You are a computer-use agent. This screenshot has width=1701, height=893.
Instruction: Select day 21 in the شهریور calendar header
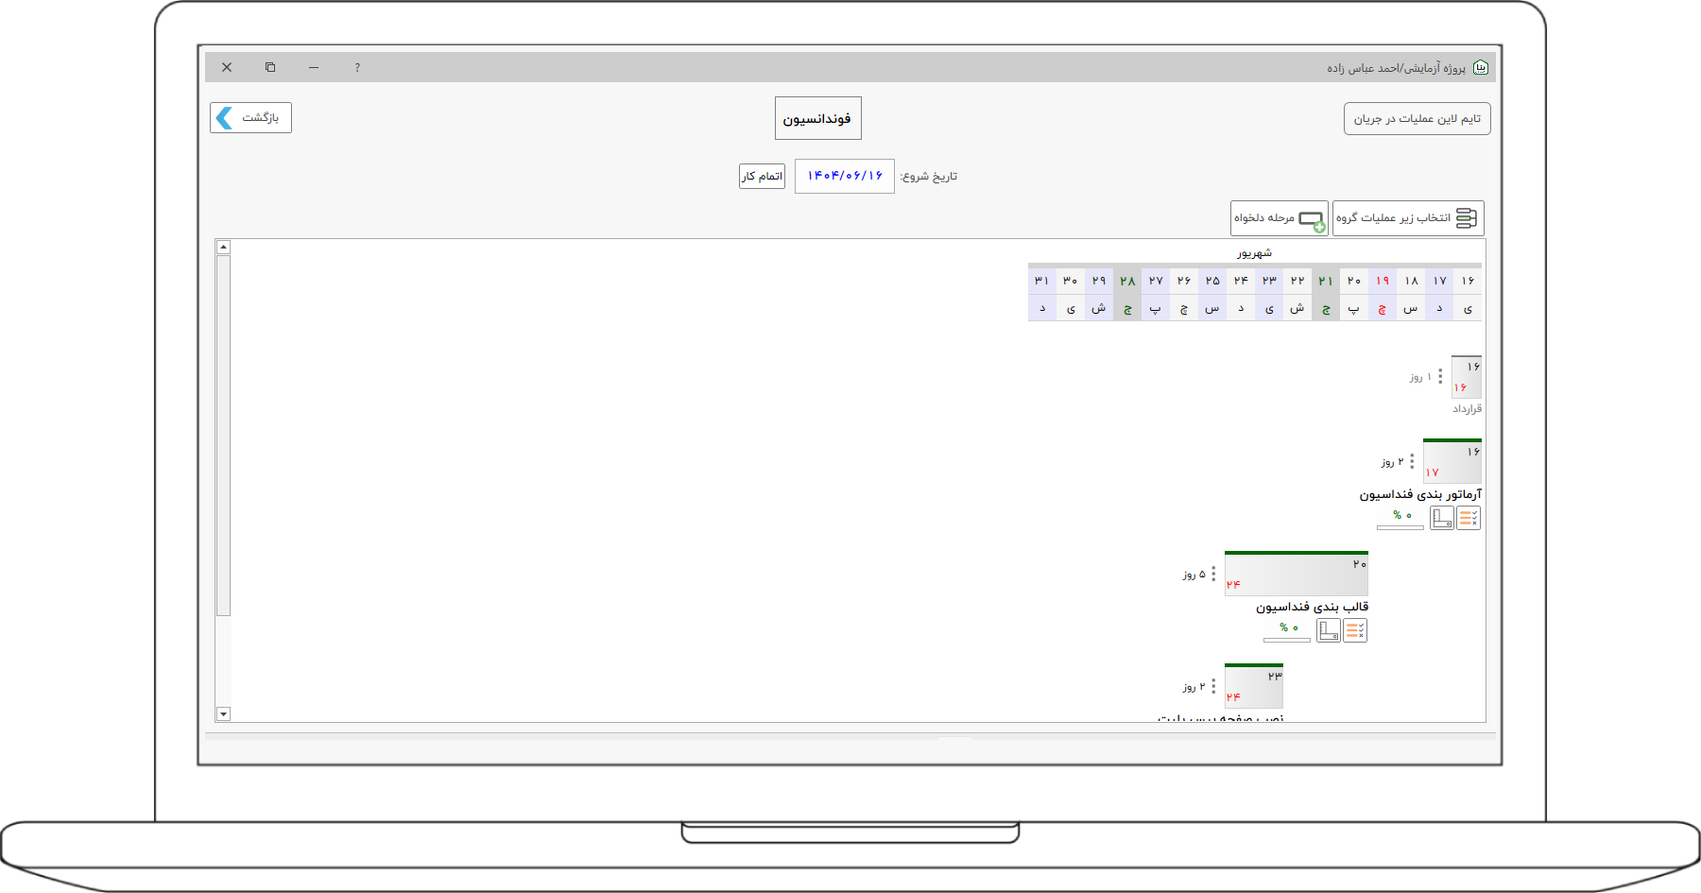point(1326,281)
